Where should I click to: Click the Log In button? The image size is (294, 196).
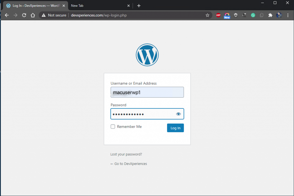click(175, 128)
